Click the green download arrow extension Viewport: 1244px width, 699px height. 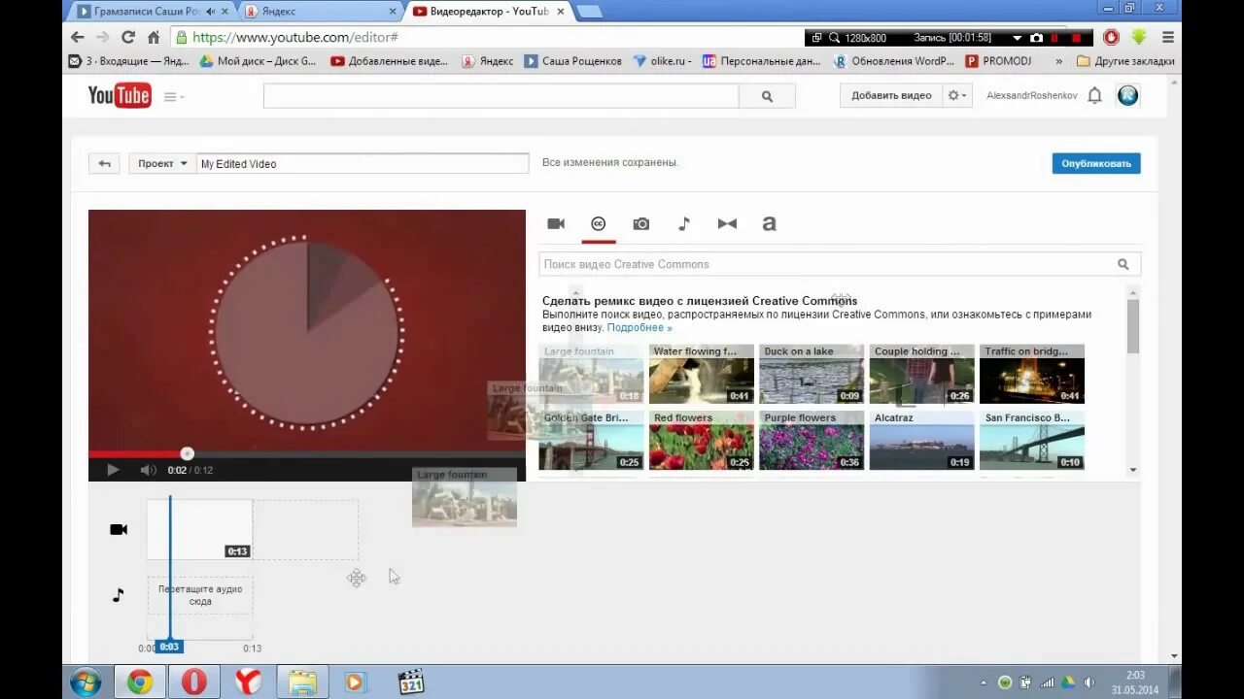click(1139, 37)
